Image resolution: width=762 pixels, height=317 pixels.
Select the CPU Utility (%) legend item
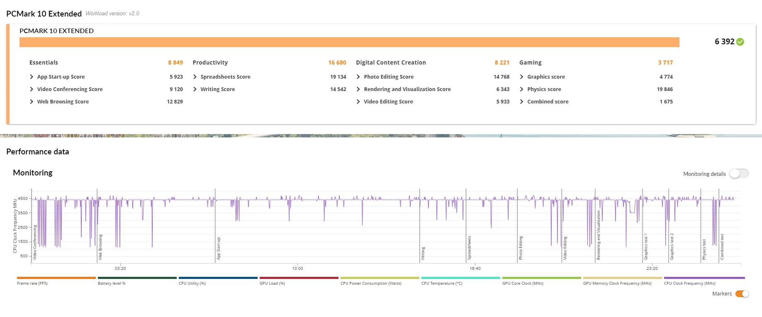(218, 281)
